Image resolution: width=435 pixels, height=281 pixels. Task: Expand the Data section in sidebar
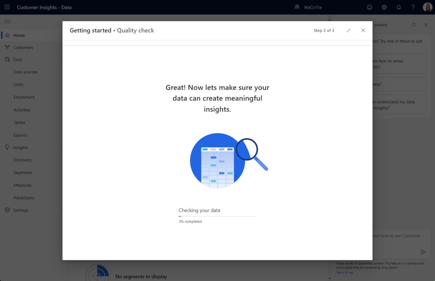pyautogui.click(x=62, y=60)
